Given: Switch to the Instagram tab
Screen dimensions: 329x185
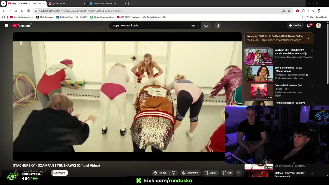Looking at the screenshot, I should 67,4.
